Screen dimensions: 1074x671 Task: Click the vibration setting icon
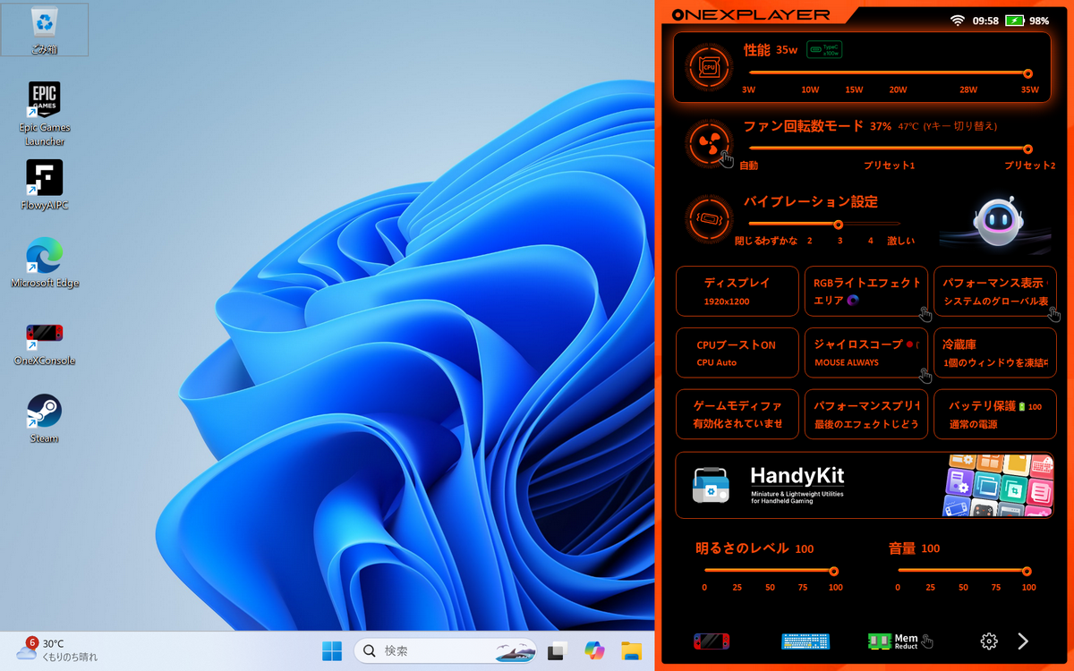(x=709, y=217)
